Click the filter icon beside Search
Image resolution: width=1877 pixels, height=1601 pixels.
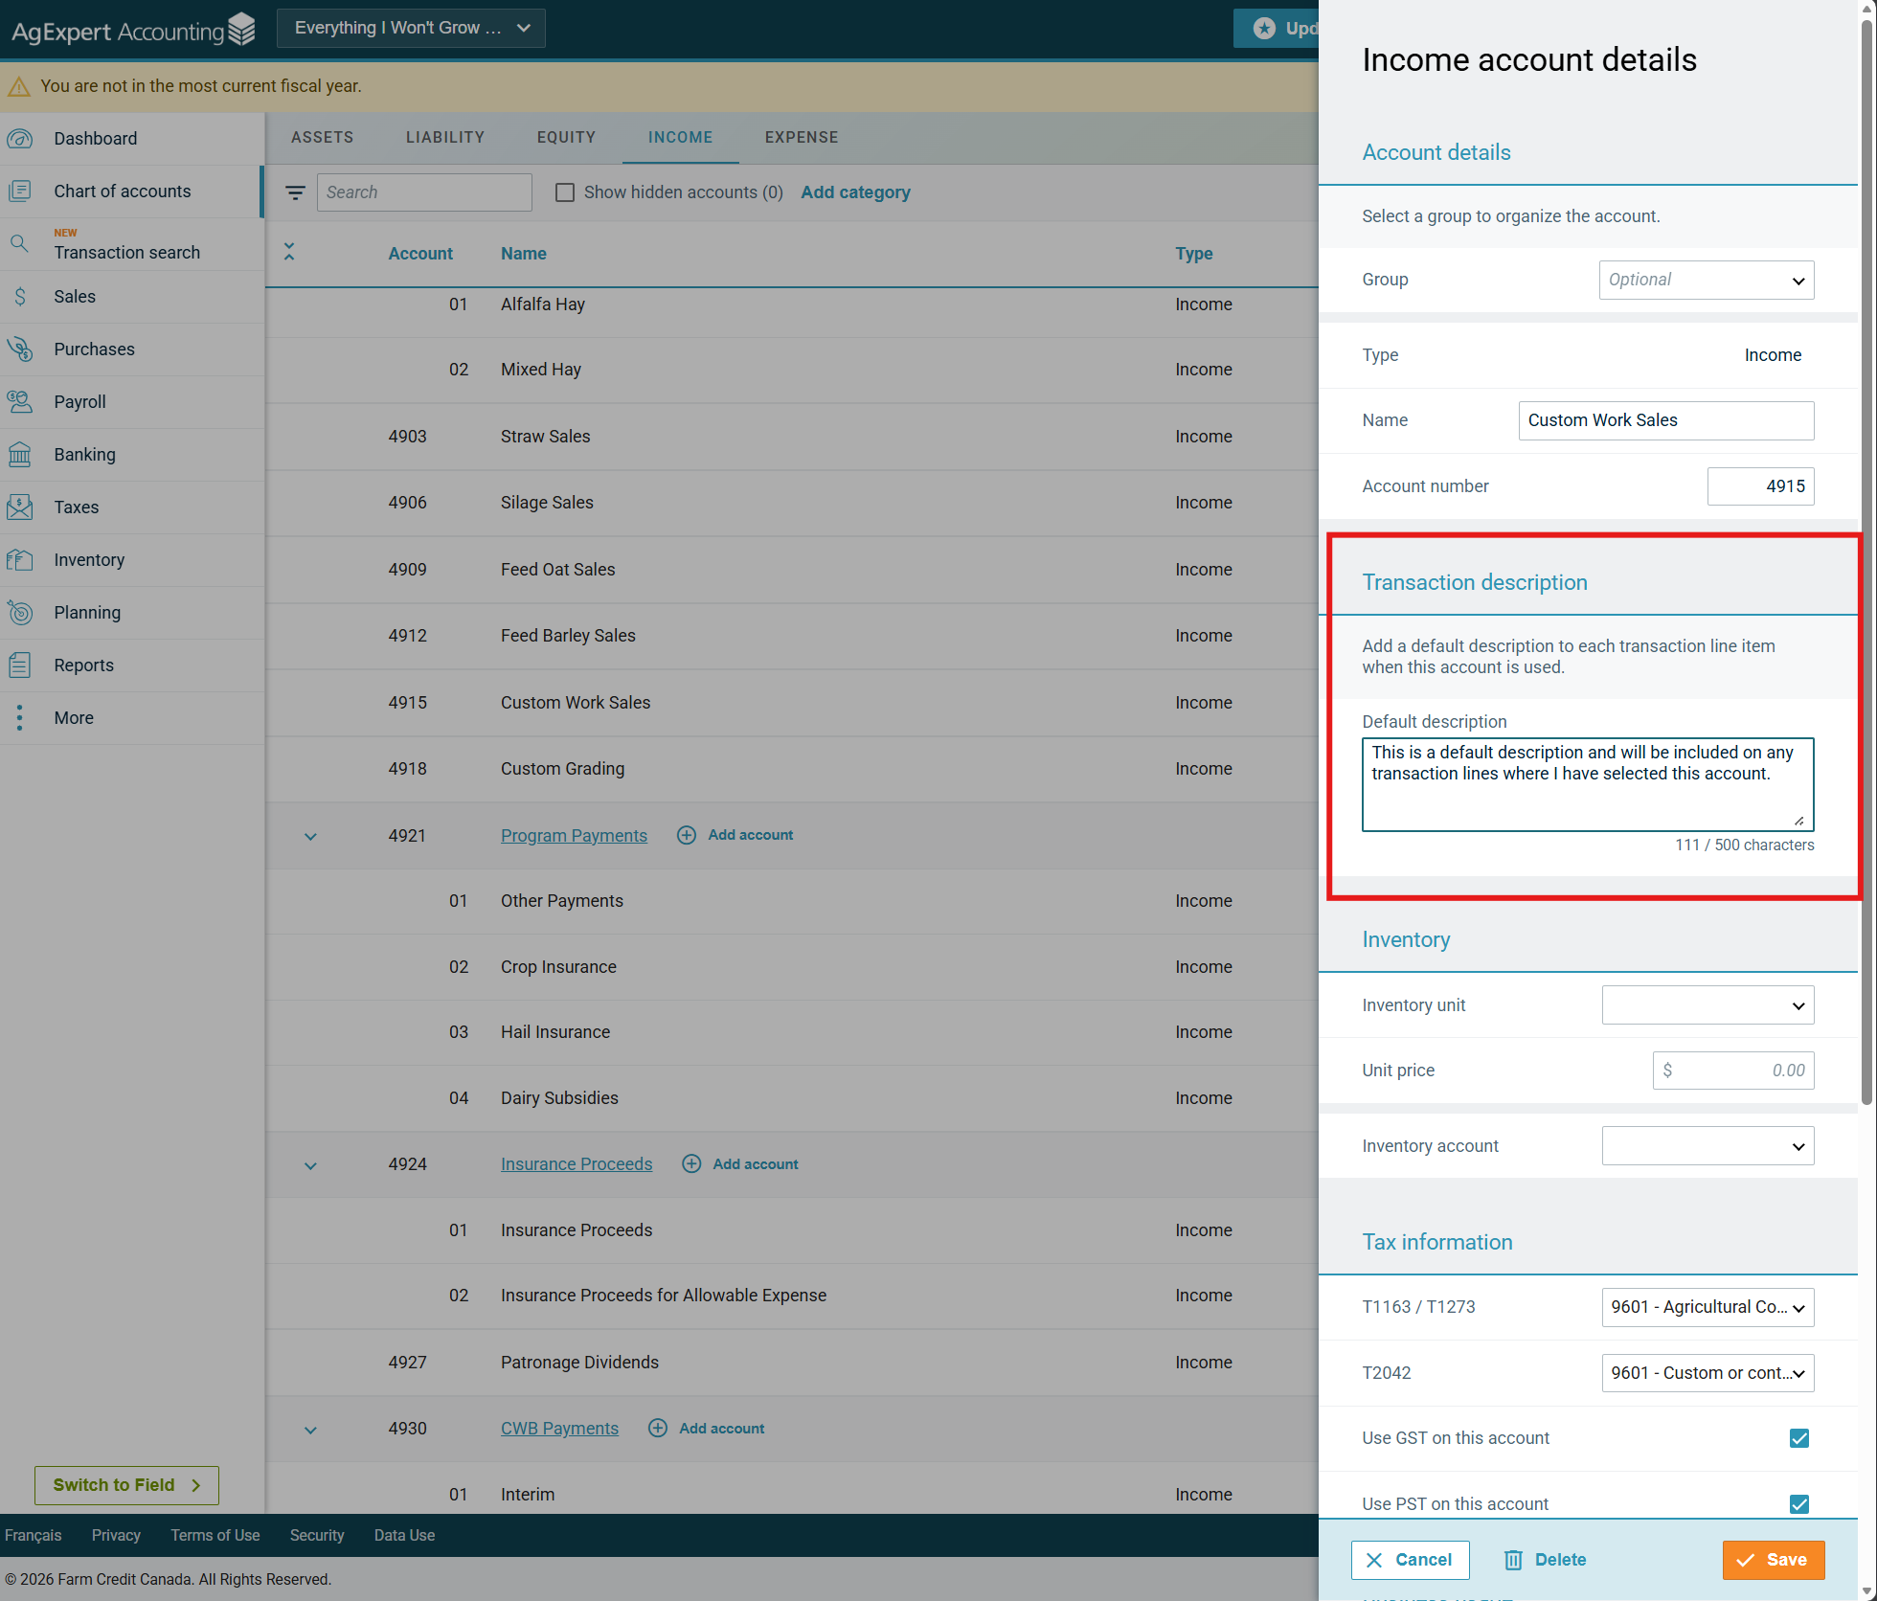[295, 192]
